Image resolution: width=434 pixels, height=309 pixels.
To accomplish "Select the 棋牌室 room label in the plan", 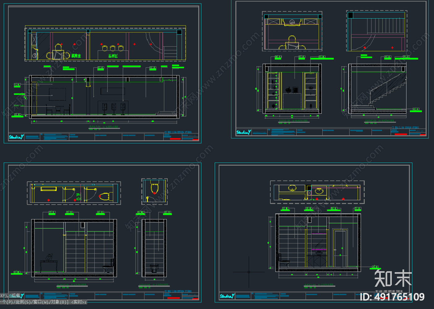I will [x=76, y=56].
